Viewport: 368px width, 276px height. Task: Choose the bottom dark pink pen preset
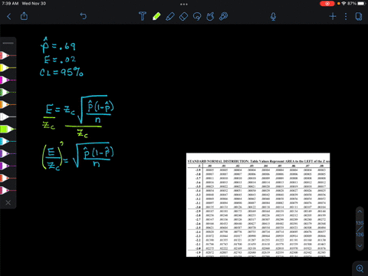[x=8, y=190]
